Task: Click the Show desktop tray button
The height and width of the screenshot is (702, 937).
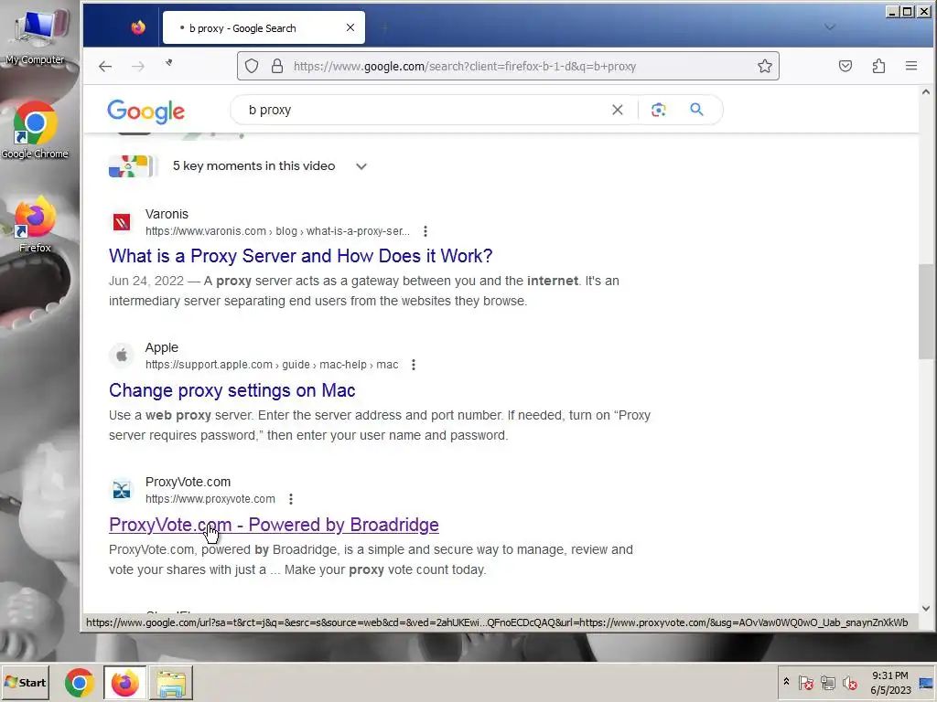Action: [x=926, y=682]
